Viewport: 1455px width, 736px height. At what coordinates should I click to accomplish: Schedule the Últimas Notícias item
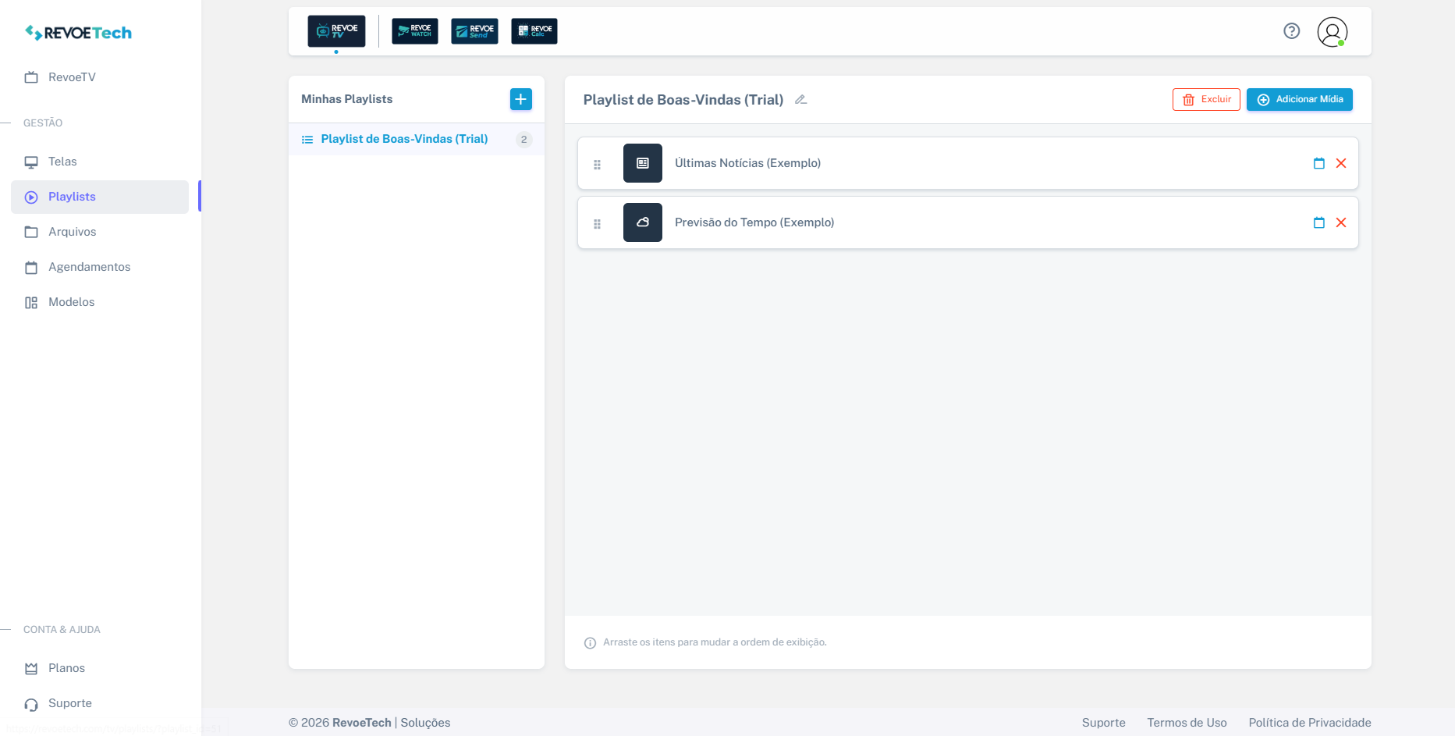pos(1318,163)
